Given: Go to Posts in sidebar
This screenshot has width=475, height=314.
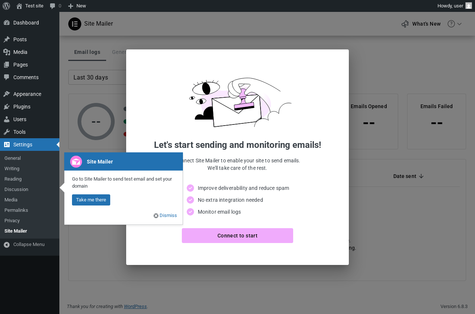Looking at the screenshot, I should pyautogui.click(x=30, y=39).
